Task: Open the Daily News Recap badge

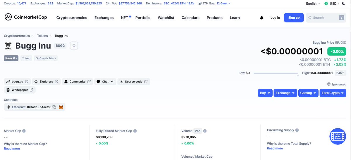Action: pyautogui.click(x=338, y=136)
